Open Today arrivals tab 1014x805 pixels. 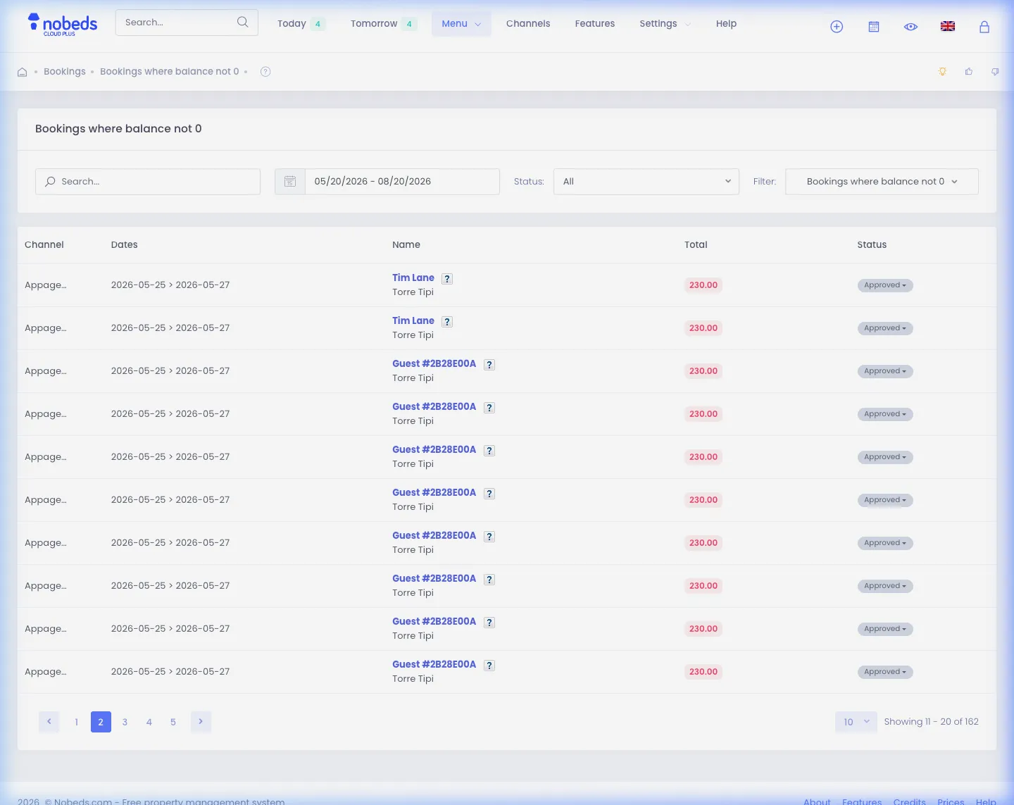[x=301, y=24]
